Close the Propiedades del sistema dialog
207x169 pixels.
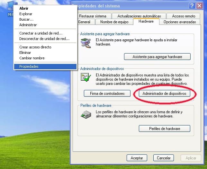click(199, 6)
